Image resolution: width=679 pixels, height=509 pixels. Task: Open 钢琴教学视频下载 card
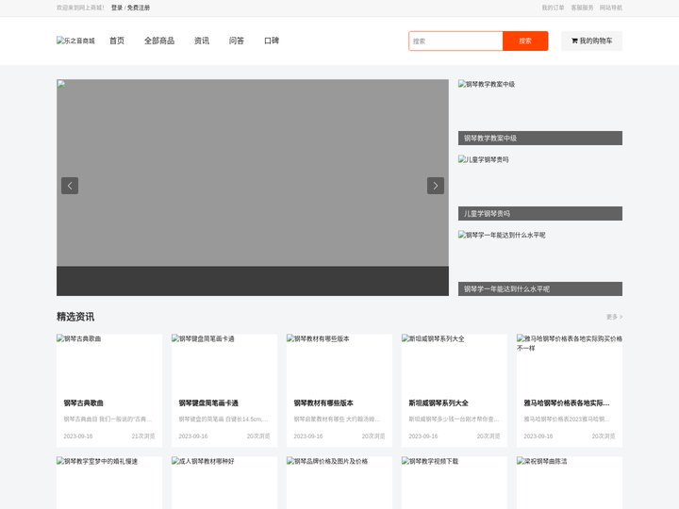[455, 483]
